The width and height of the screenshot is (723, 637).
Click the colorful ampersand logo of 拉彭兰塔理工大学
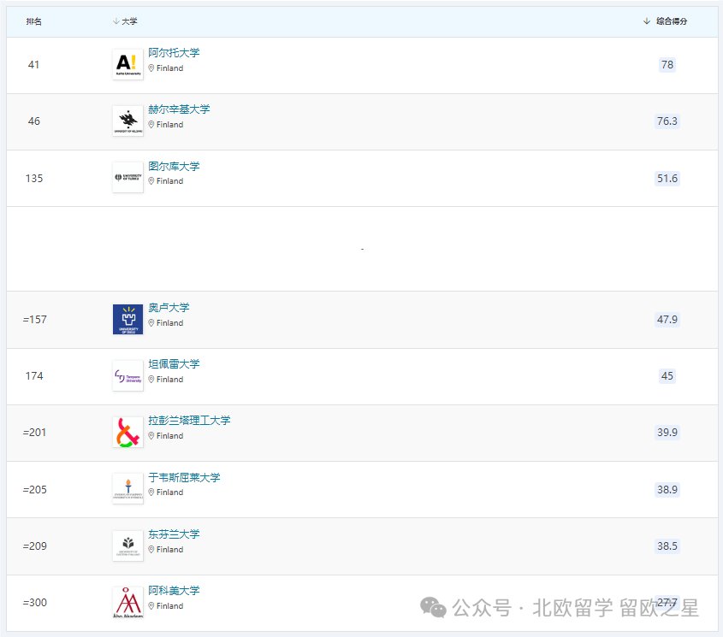point(127,433)
